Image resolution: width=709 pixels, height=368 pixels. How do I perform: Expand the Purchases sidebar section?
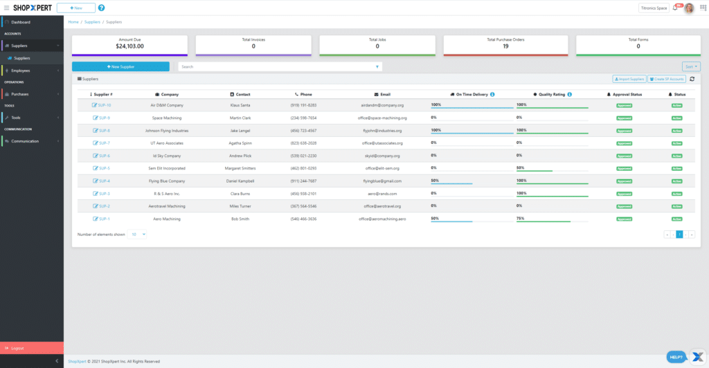click(x=31, y=94)
